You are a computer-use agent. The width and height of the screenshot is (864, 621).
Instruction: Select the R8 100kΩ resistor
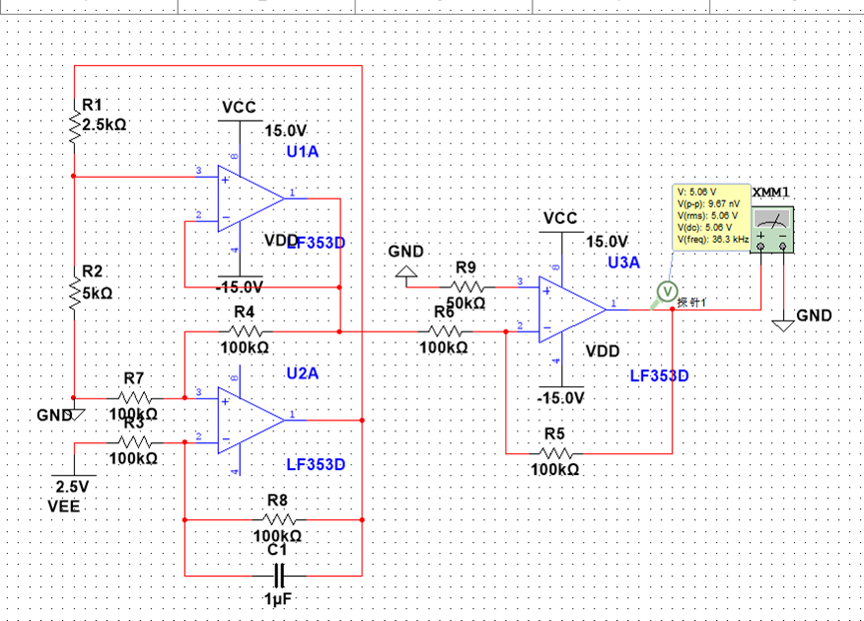coord(279,520)
